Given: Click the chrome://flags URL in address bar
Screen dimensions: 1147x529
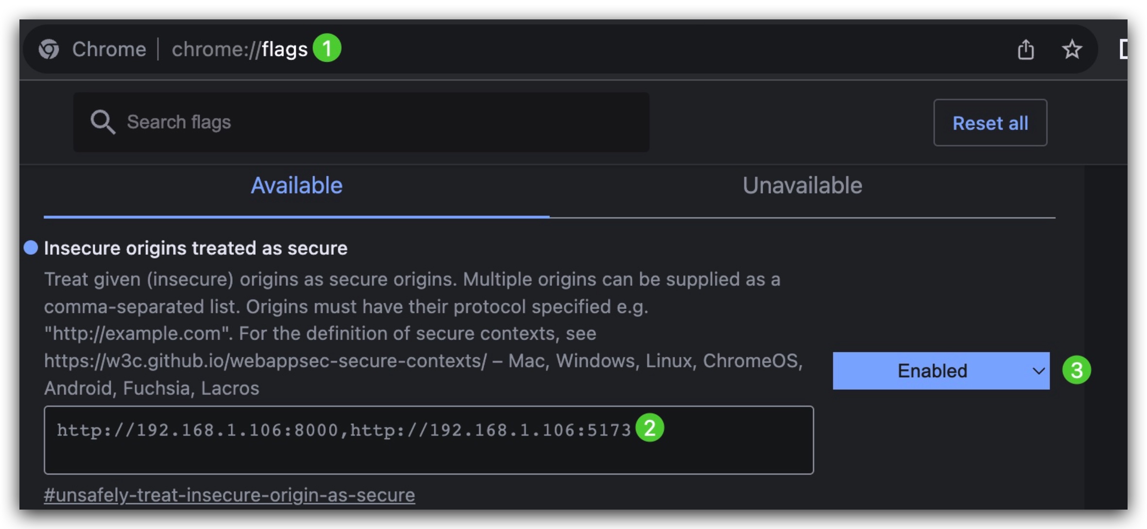Looking at the screenshot, I should pyautogui.click(x=239, y=50).
